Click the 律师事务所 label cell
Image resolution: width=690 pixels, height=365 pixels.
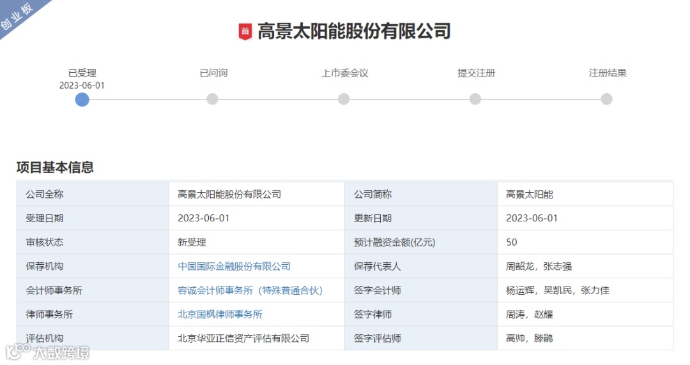click(93, 315)
